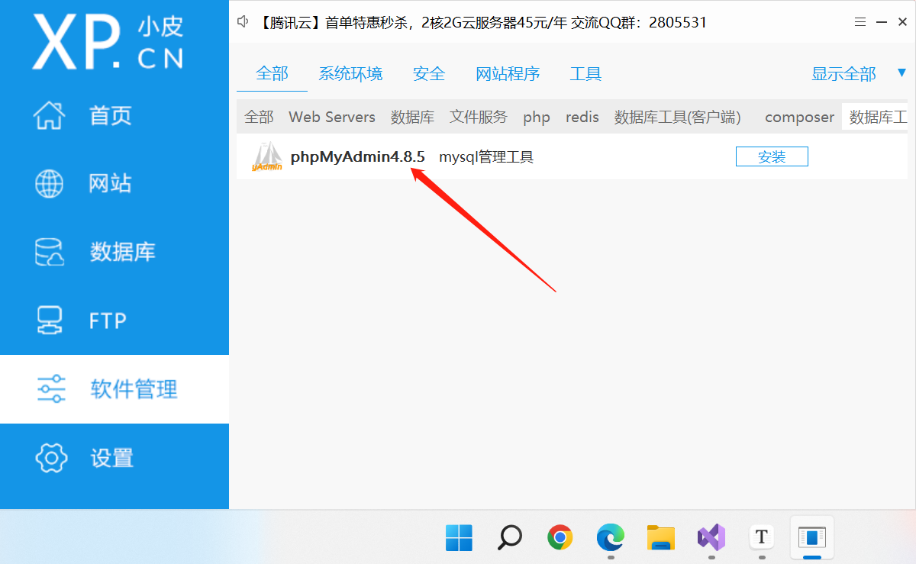Filter by Web Servers
Viewport: 916px width, 564px height.
pyautogui.click(x=332, y=117)
